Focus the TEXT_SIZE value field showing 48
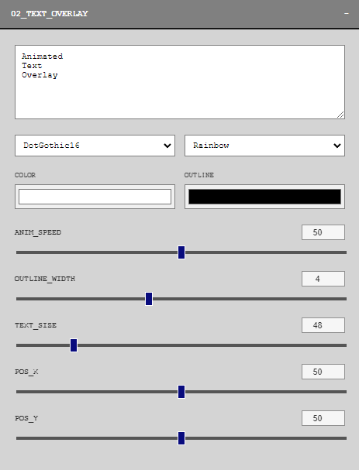 (323, 325)
